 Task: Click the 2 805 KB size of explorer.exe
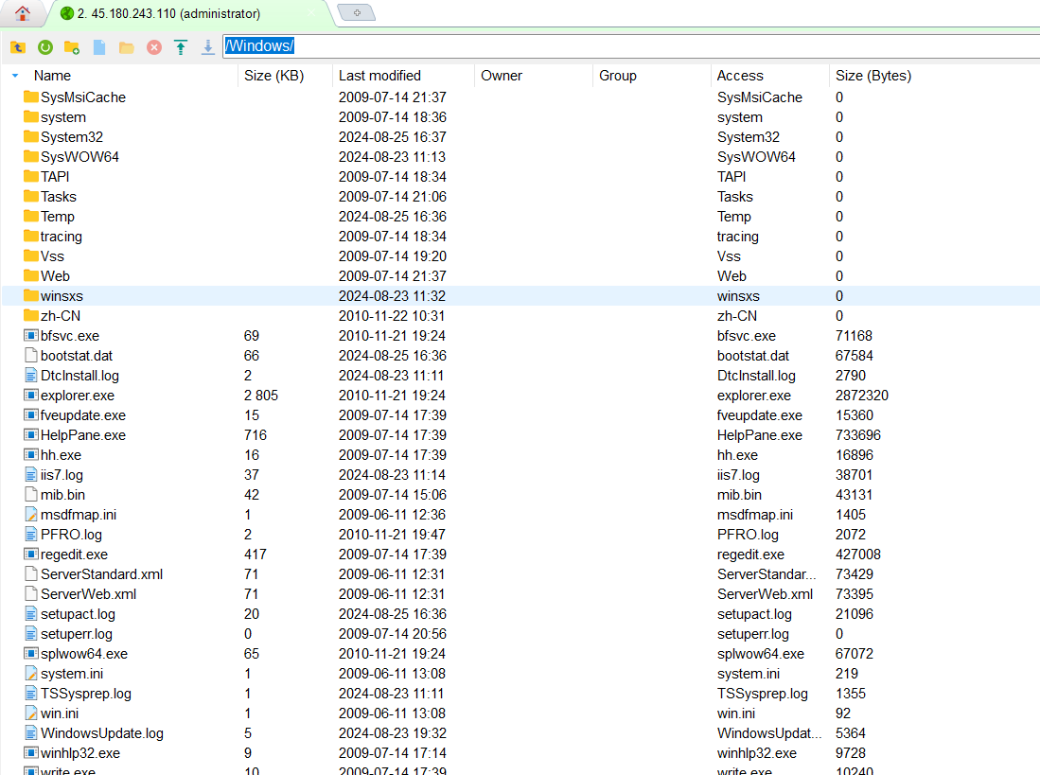[x=260, y=396]
